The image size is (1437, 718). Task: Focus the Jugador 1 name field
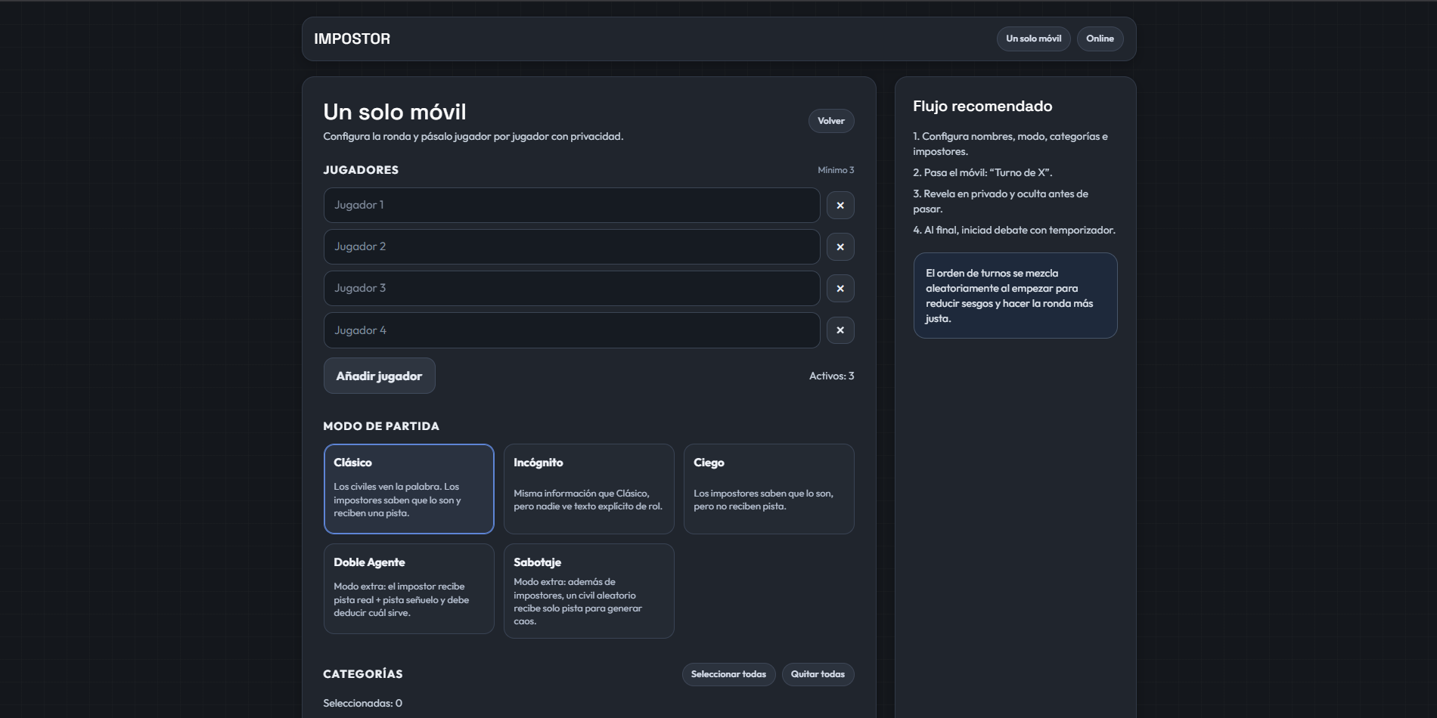[x=571, y=206]
